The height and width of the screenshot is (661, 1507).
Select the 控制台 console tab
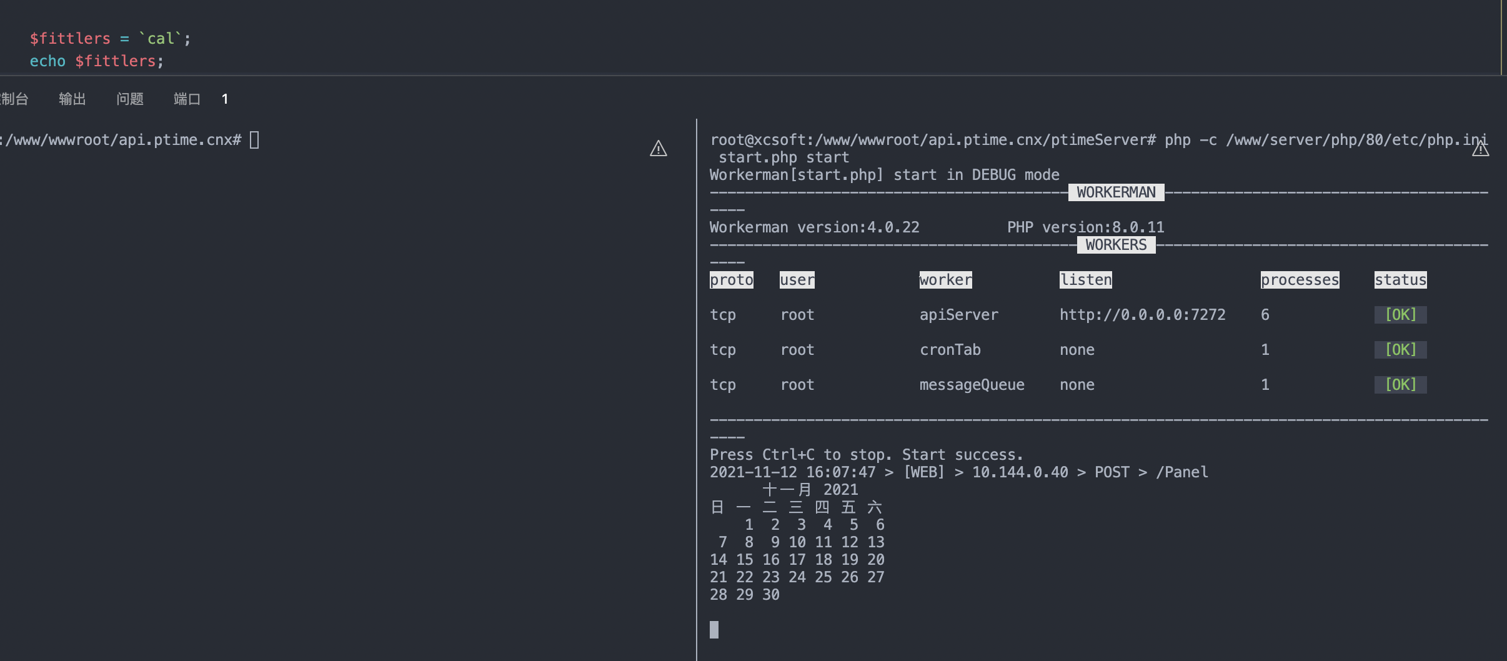[x=14, y=99]
